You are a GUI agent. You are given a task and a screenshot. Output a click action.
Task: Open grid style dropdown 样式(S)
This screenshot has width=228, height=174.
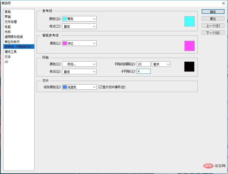tap(79, 71)
